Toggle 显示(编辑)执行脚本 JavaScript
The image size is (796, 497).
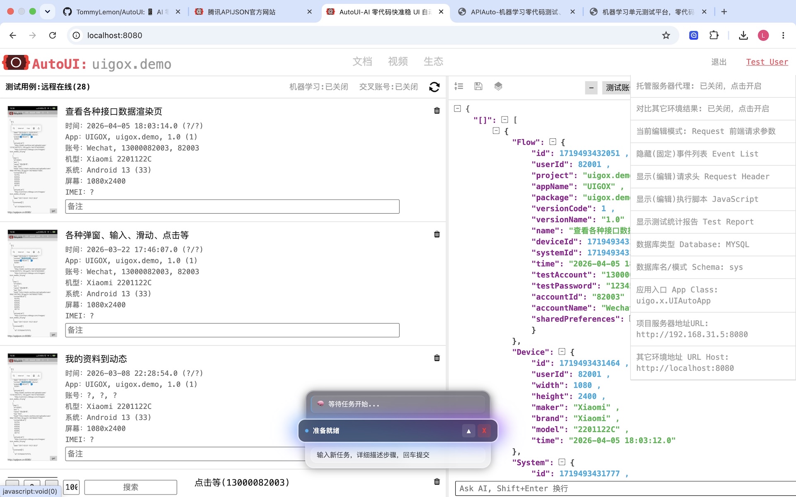713,199
